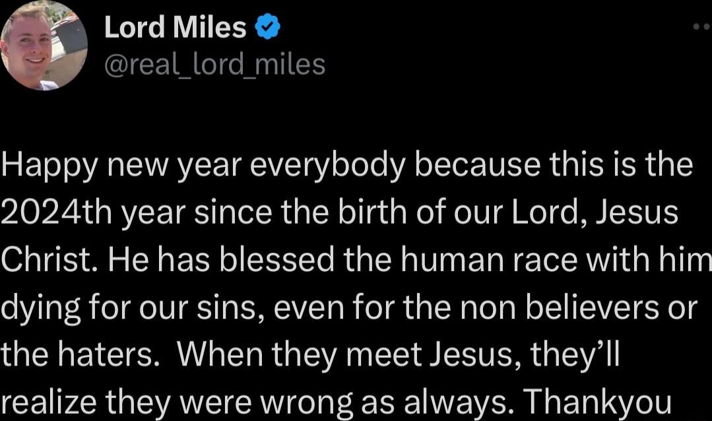The image size is (712, 421).
Task: Click the word "dying" in the tweet
Action: [40, 308]
